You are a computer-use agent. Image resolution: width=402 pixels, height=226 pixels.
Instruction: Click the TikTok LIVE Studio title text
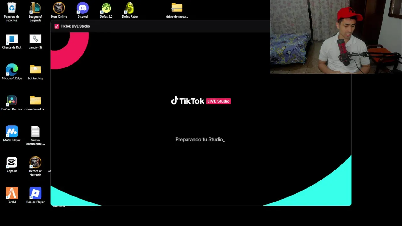click(75, 26)
